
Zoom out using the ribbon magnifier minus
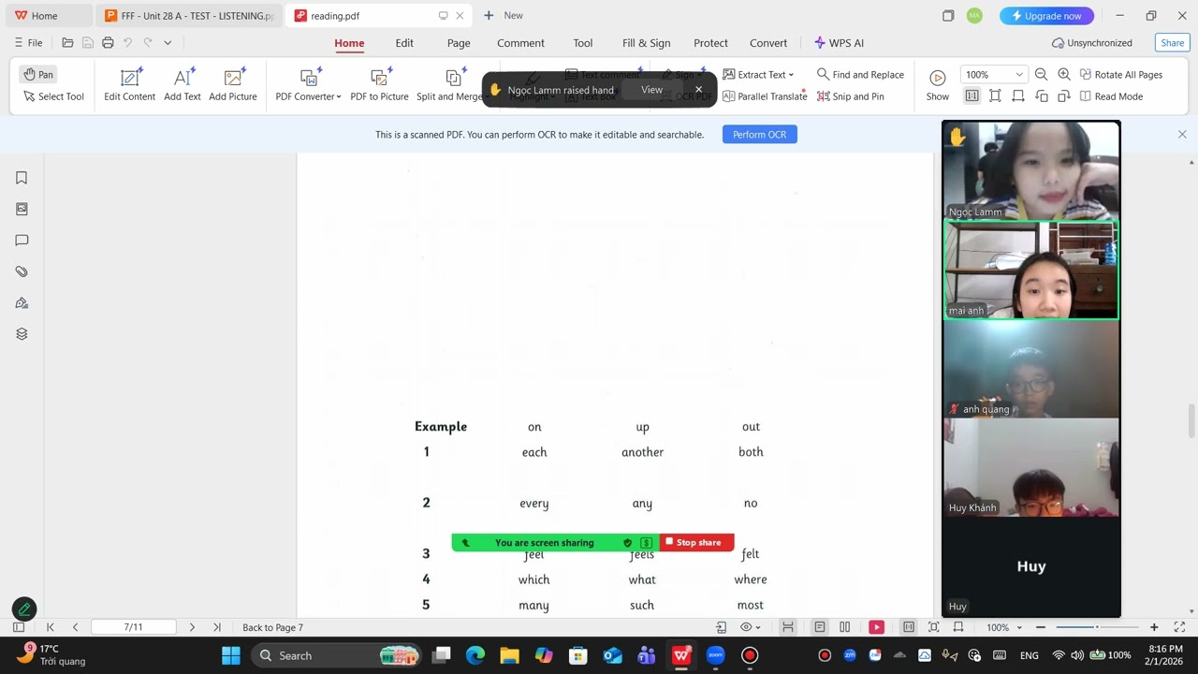(x=1041, y=75)
